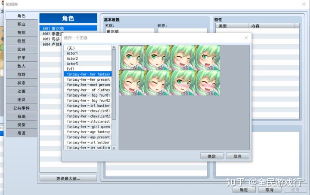Select fantasy-her···irl bustier file
This screenshot has height=195, width=310.
click(x=88, y=106)
